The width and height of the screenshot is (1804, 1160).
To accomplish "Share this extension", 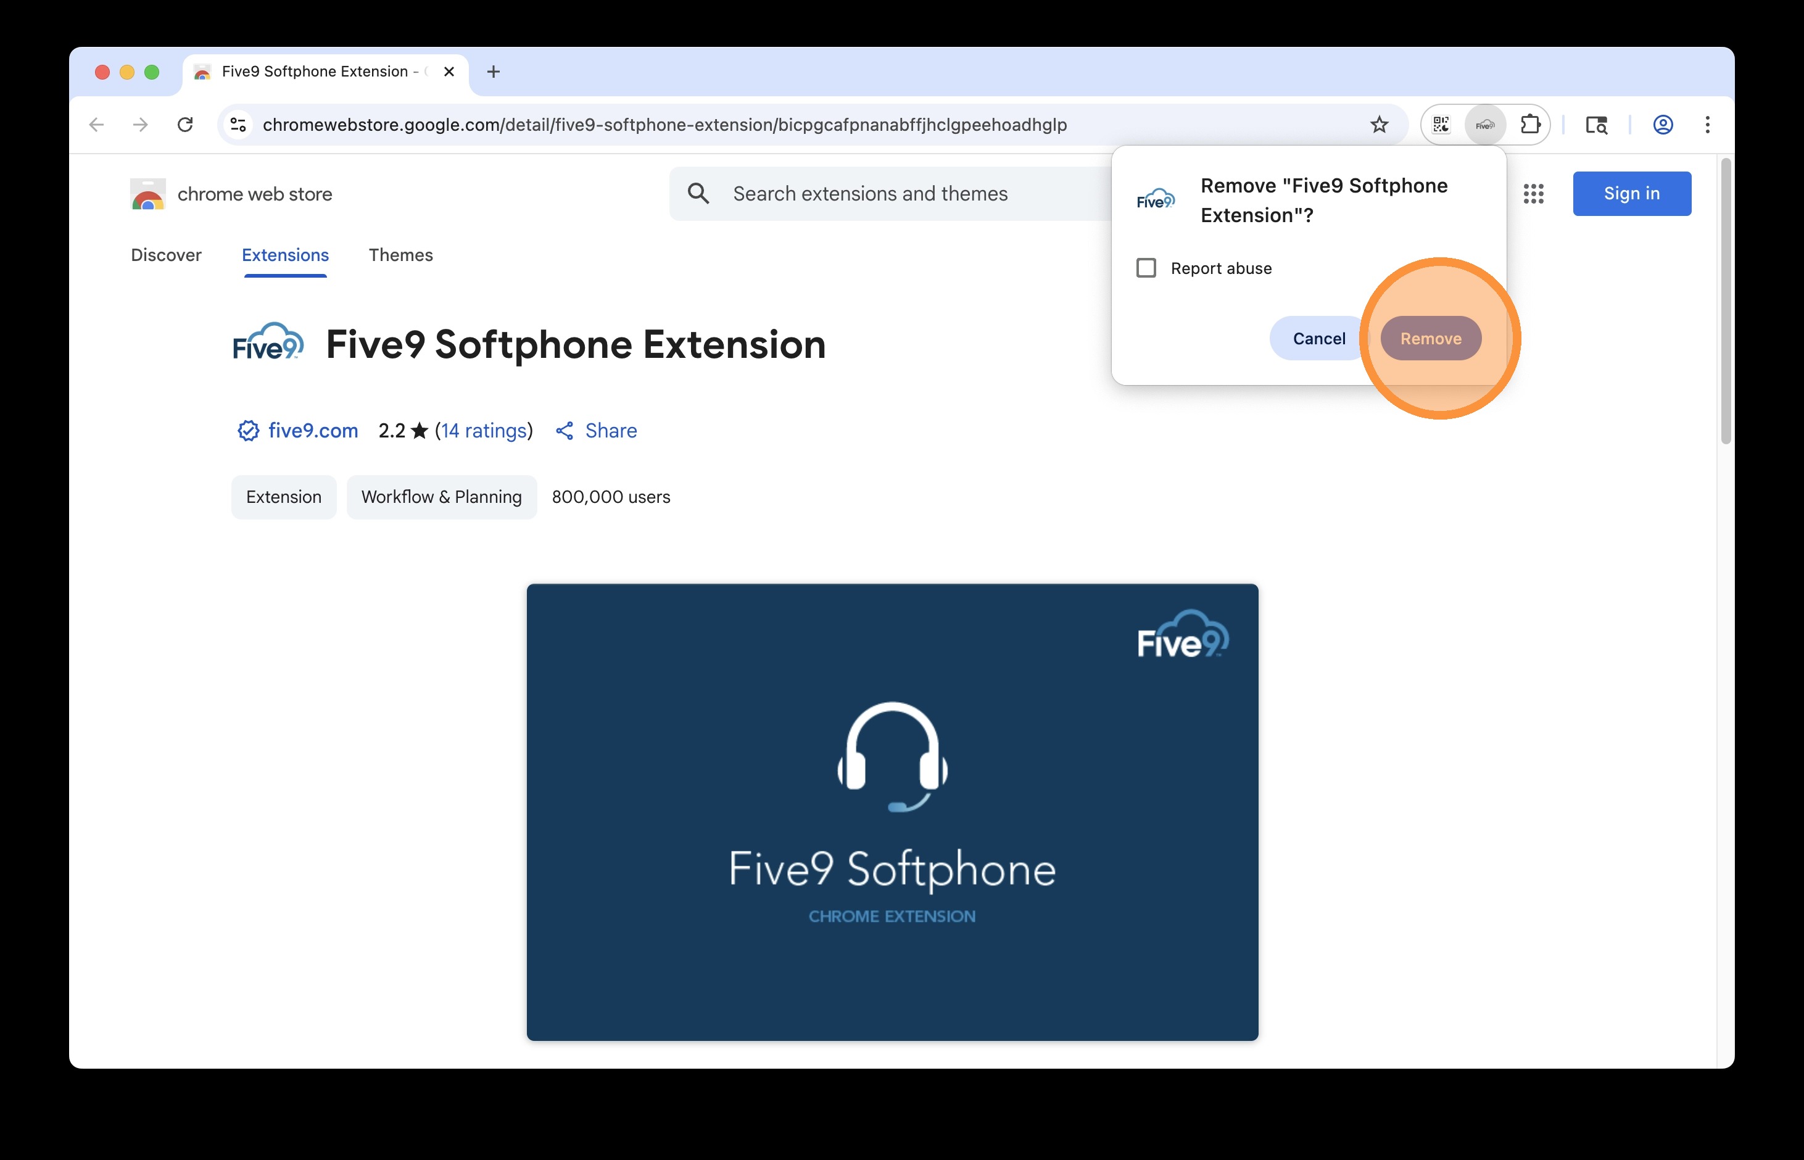I will click(x=597, y=430).
